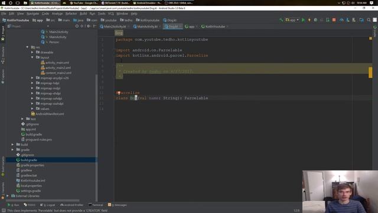Click the Task View icon in taskbar

pos(18,3)
